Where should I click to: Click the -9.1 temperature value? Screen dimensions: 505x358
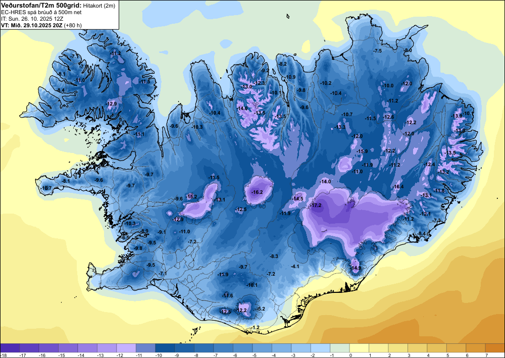[x=162, y=232]
